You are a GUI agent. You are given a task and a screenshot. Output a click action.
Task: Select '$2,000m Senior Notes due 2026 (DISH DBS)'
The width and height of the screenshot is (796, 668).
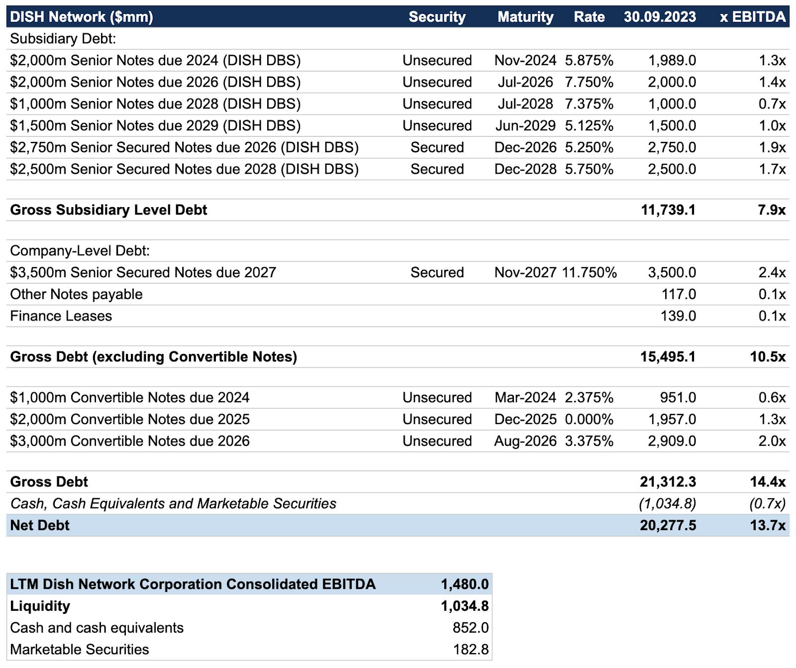[x=155, y=82]
